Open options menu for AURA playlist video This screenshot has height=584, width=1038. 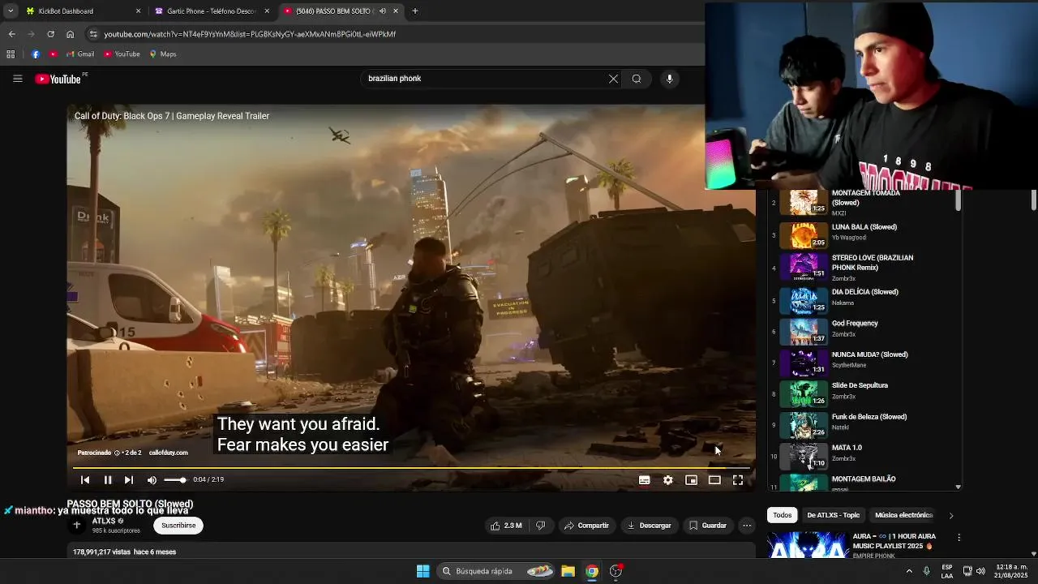tap(959, 538)
